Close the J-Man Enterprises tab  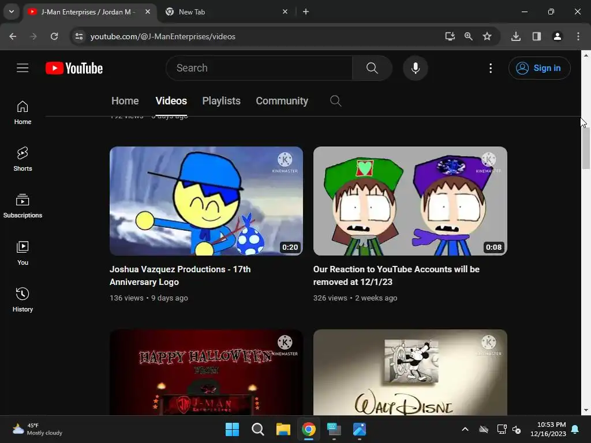coord(148,12)
